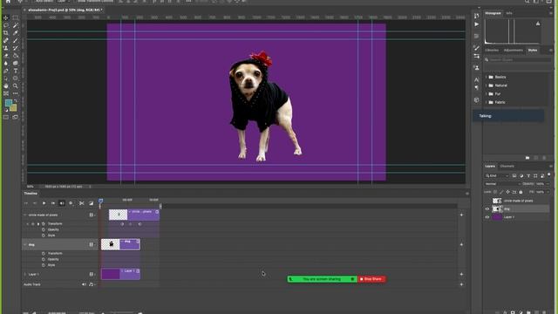The width and height of the screenshot is (558, 314).
Task: Swap foreground and background colors
Action: pyautogui.click(x=16, y=101)
